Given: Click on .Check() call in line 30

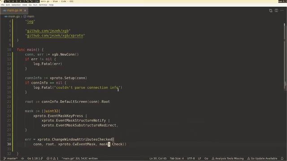Looking at the screenshot, I should coord(118,144).
